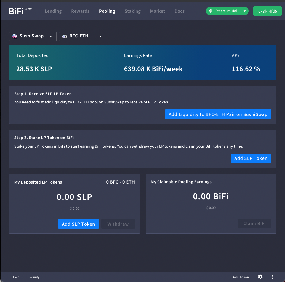Select the Pooling tab

click(107, 11)
